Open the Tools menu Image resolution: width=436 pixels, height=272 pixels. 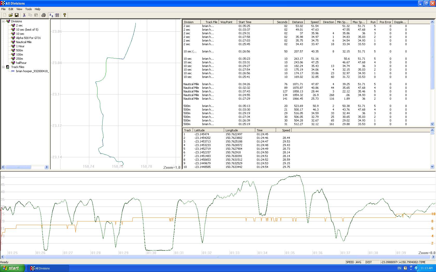tap(29, 9)
